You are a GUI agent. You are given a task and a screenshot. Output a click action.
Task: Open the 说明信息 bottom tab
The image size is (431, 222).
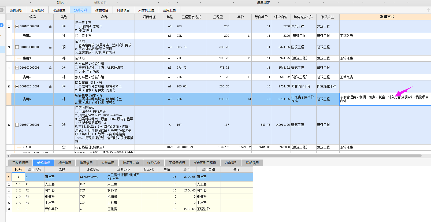click(x=252, y=163)
